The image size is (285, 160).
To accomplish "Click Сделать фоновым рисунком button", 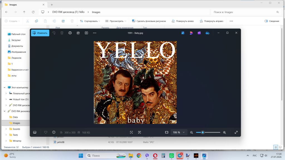I will 149,21.
